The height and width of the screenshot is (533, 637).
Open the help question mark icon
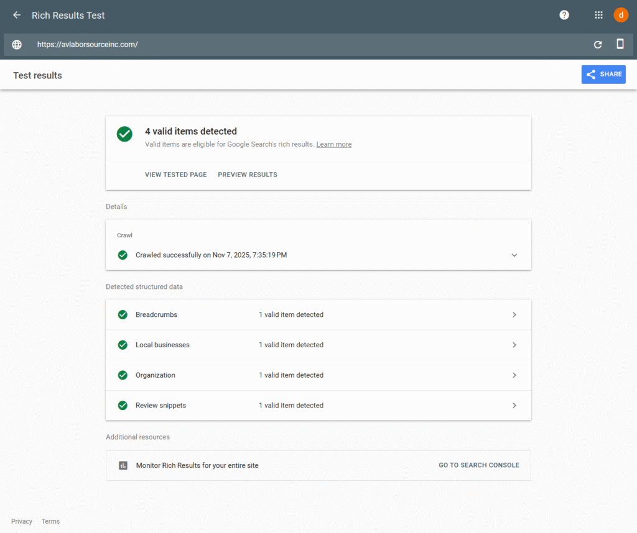pos(564,15)
